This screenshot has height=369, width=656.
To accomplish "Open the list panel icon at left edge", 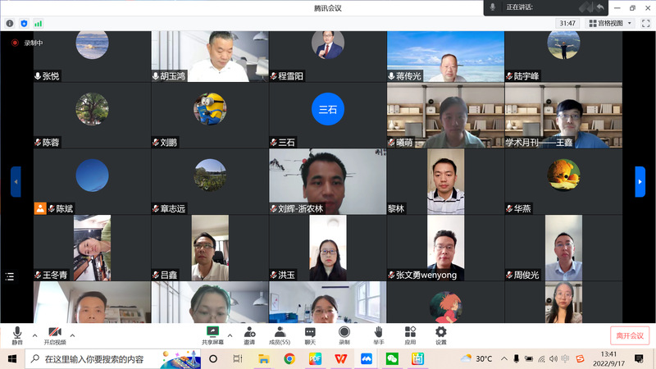I will pos(10,276).
